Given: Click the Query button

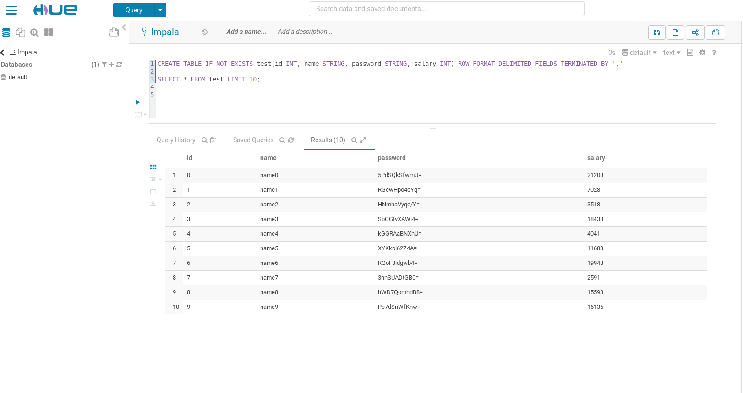Looking at the screenshot, I should [x=134, y=10].
